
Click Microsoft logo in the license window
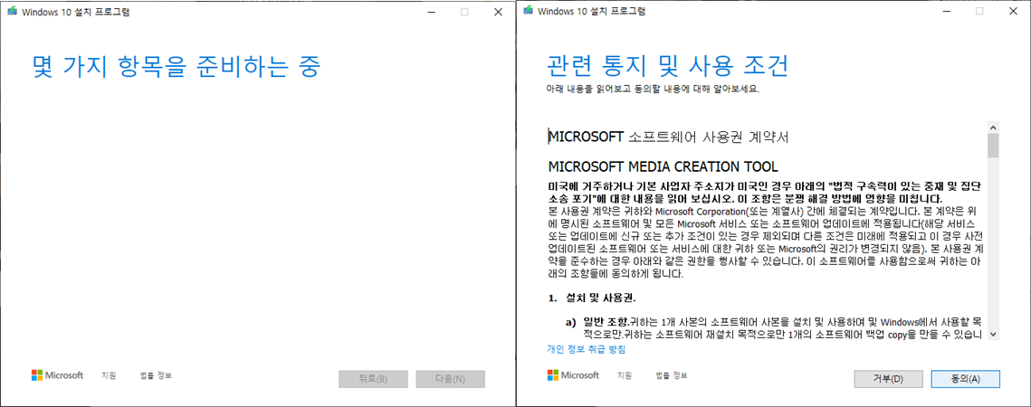[573, 375]
